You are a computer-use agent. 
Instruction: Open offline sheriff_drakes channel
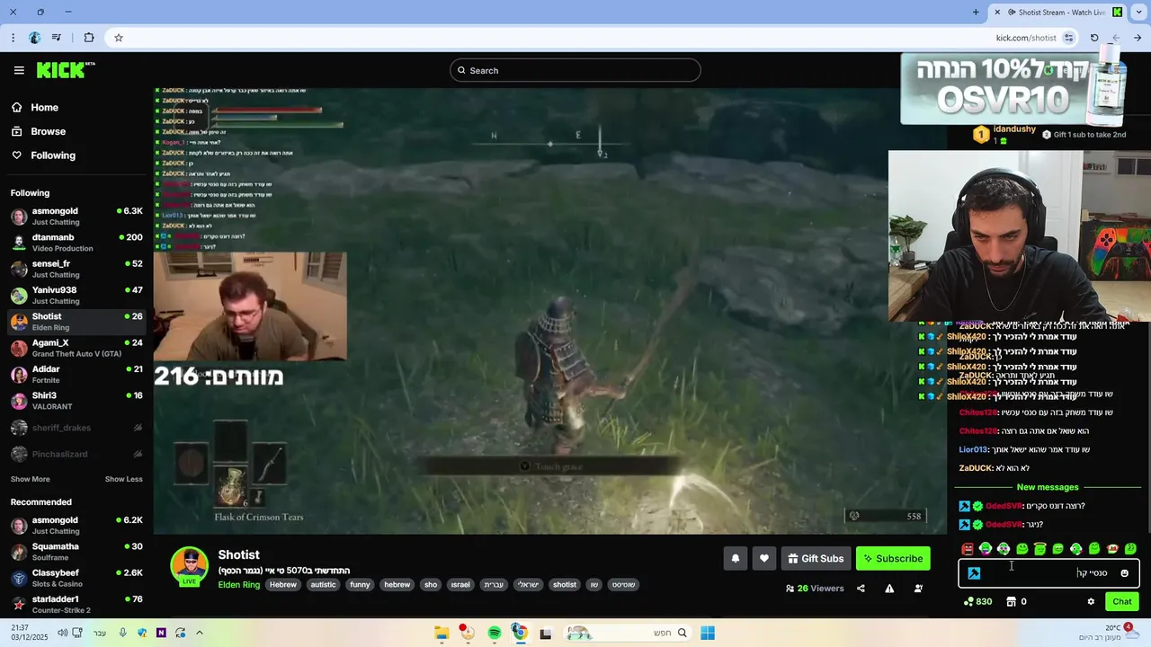(76, 428)
